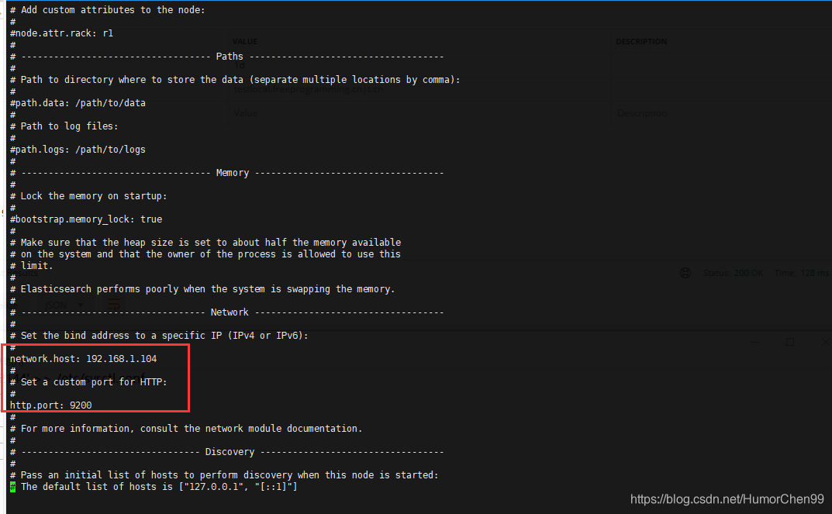
Task: Click '# Set the bind address to a specific IP'
Action: [x=159, y=336]
